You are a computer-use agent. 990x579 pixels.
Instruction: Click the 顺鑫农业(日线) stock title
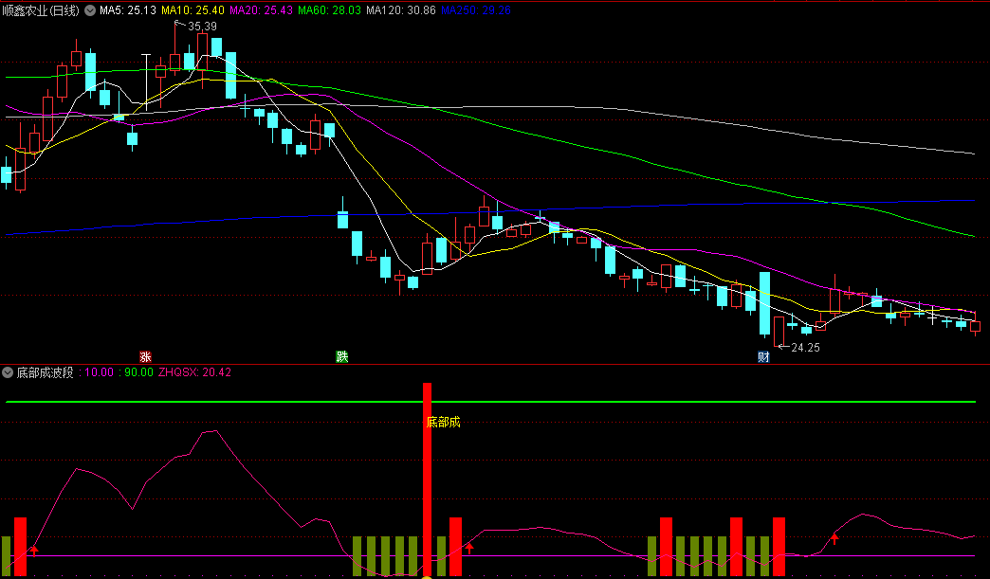pyautogui.click(x=41, y=10)
